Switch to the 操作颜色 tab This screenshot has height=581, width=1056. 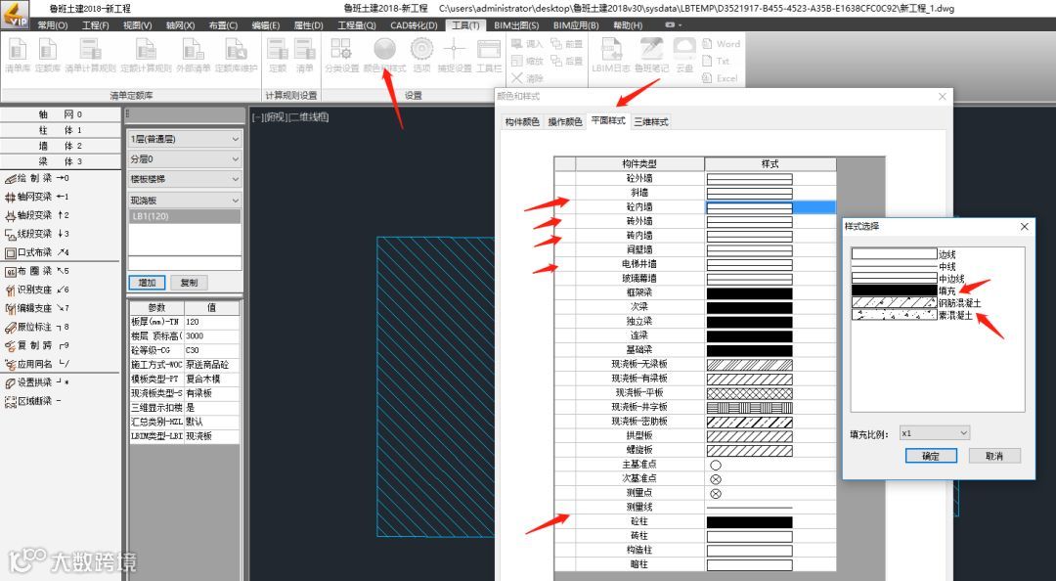[565, 122]
